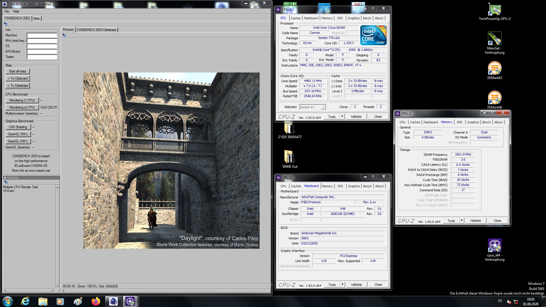This screenshot has width=546, height=307.
Task: Open CINEBENCH 2003 Database tab
Action: click(x=96, y=30)
